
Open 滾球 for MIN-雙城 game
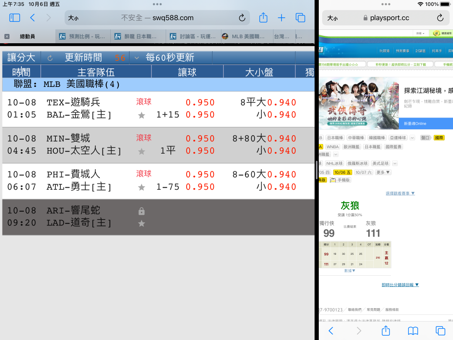coord(144,138)
